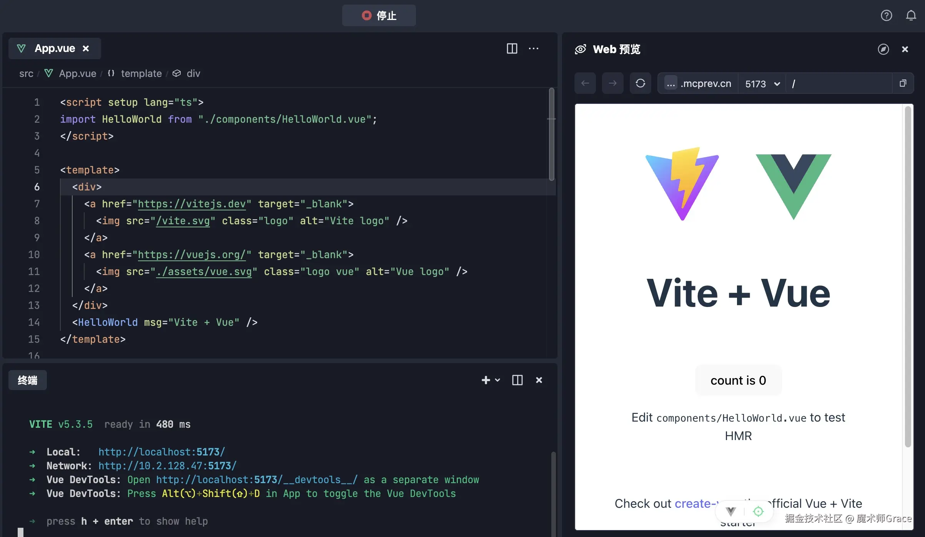Open preview in browser compass icon
925x537 pixels.
click(883, 49)
